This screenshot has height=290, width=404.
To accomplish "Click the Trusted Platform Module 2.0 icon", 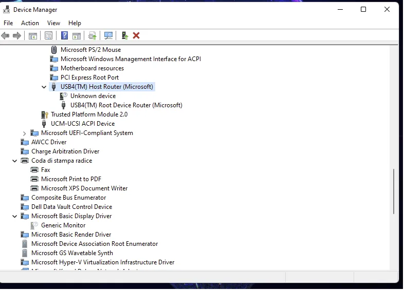I will pyautogui.click(x=45, y=114).
